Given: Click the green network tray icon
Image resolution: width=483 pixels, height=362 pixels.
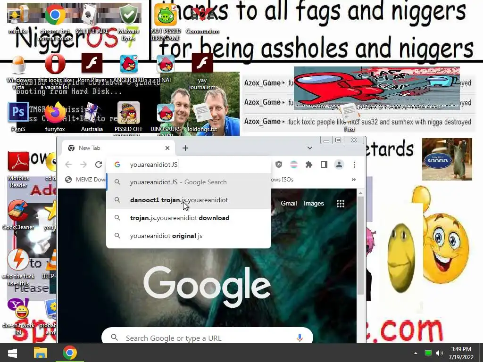Looking at the screenshot, I should tap(428, 353).
